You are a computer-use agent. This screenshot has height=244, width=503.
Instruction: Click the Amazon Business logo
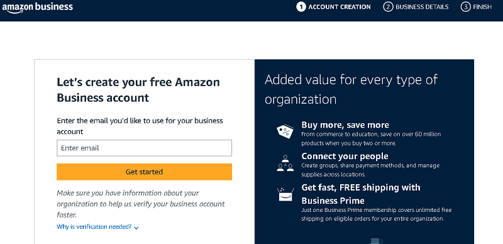38,8
